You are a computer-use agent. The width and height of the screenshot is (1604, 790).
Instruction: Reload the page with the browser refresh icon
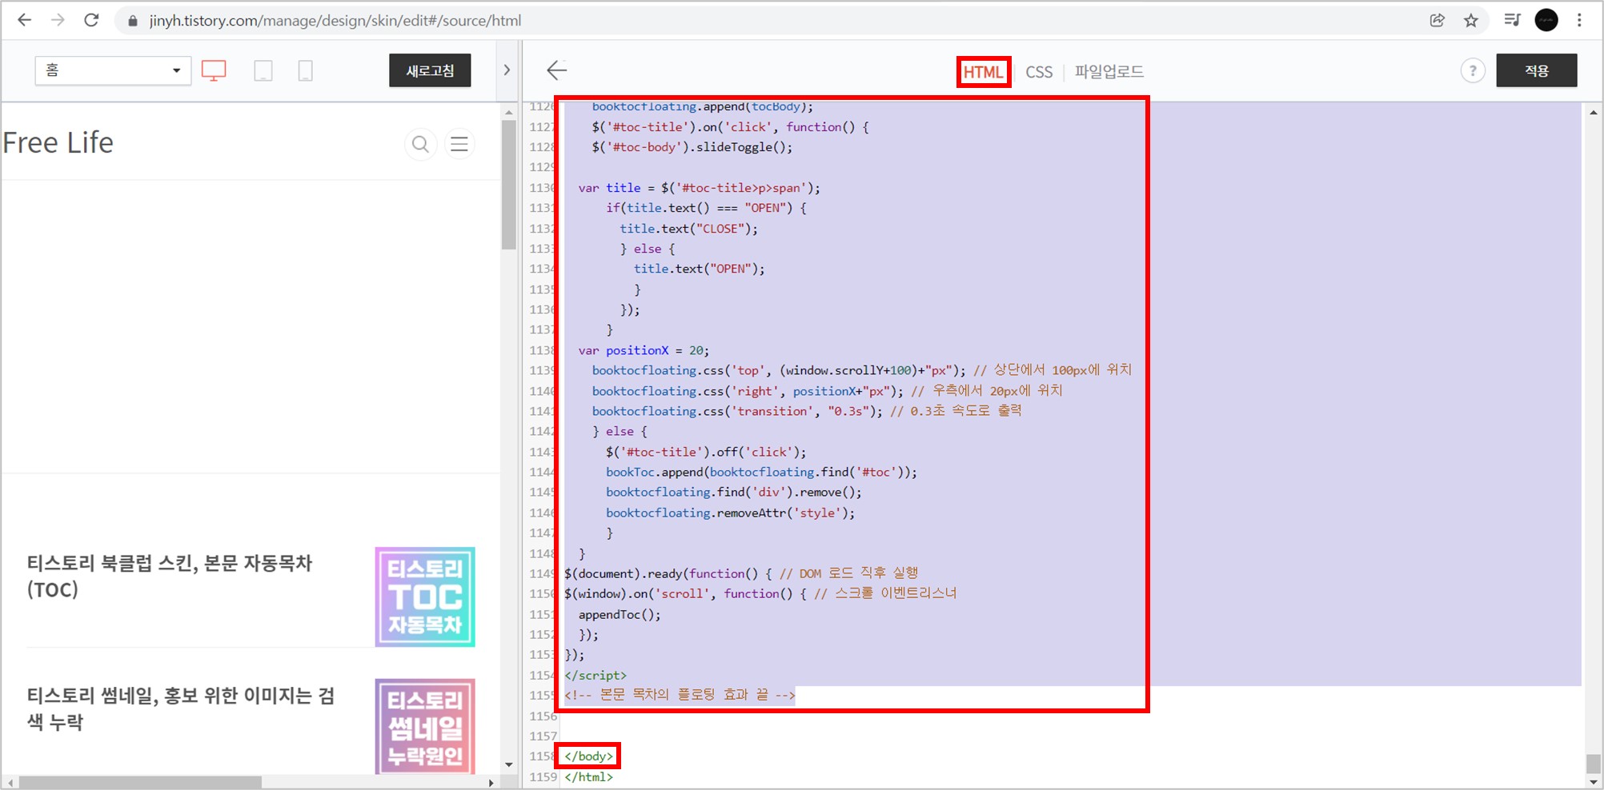[91, 20]
